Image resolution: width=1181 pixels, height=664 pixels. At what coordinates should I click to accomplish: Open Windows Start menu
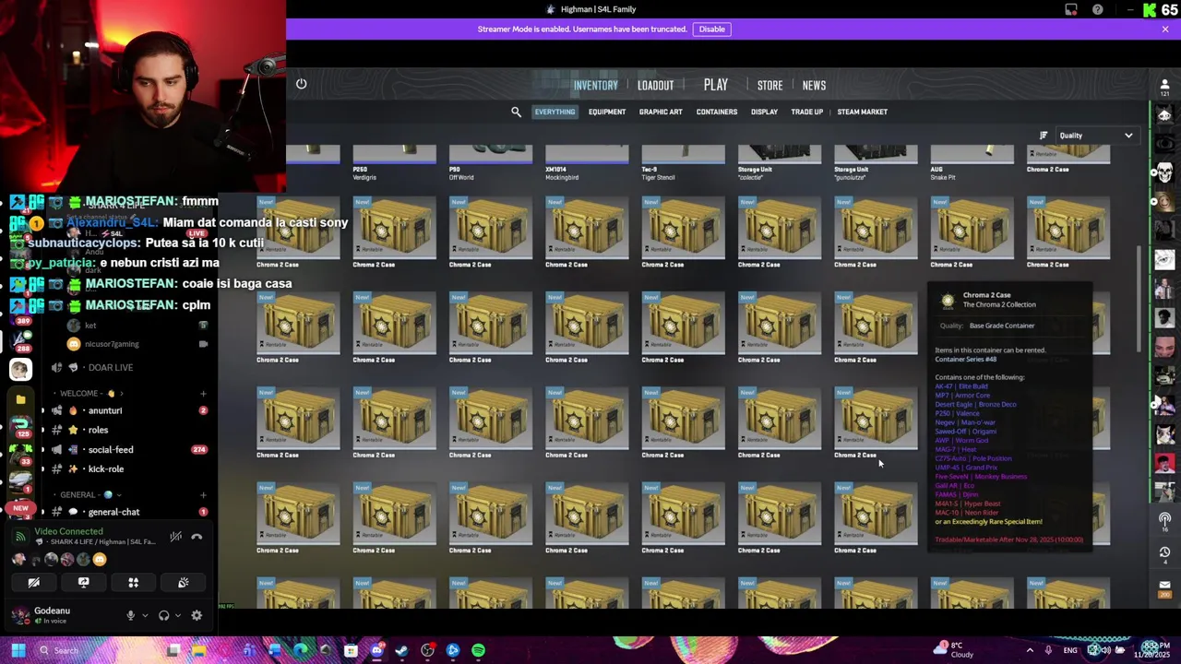tap(18, 650)
